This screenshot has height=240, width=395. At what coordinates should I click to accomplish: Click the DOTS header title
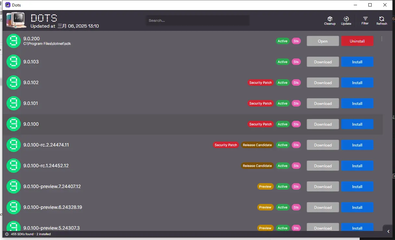44,18
